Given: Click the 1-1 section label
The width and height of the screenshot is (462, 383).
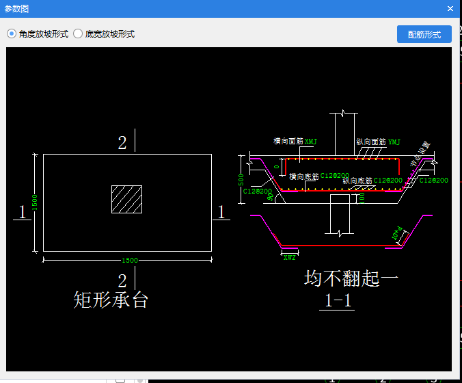Looking at the screenshot, I should (338, 300).
